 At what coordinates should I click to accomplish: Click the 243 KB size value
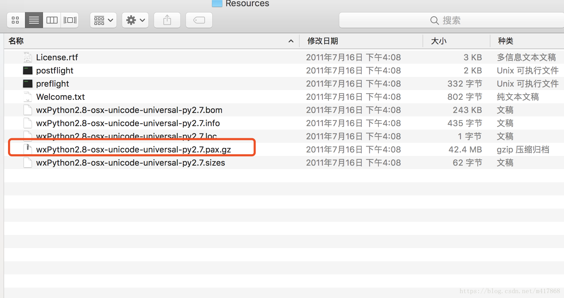click(x=467, y=110)
